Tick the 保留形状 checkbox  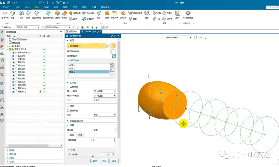68,111
